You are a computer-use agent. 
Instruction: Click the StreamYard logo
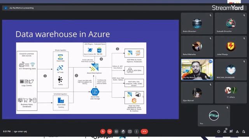point(228,8)
